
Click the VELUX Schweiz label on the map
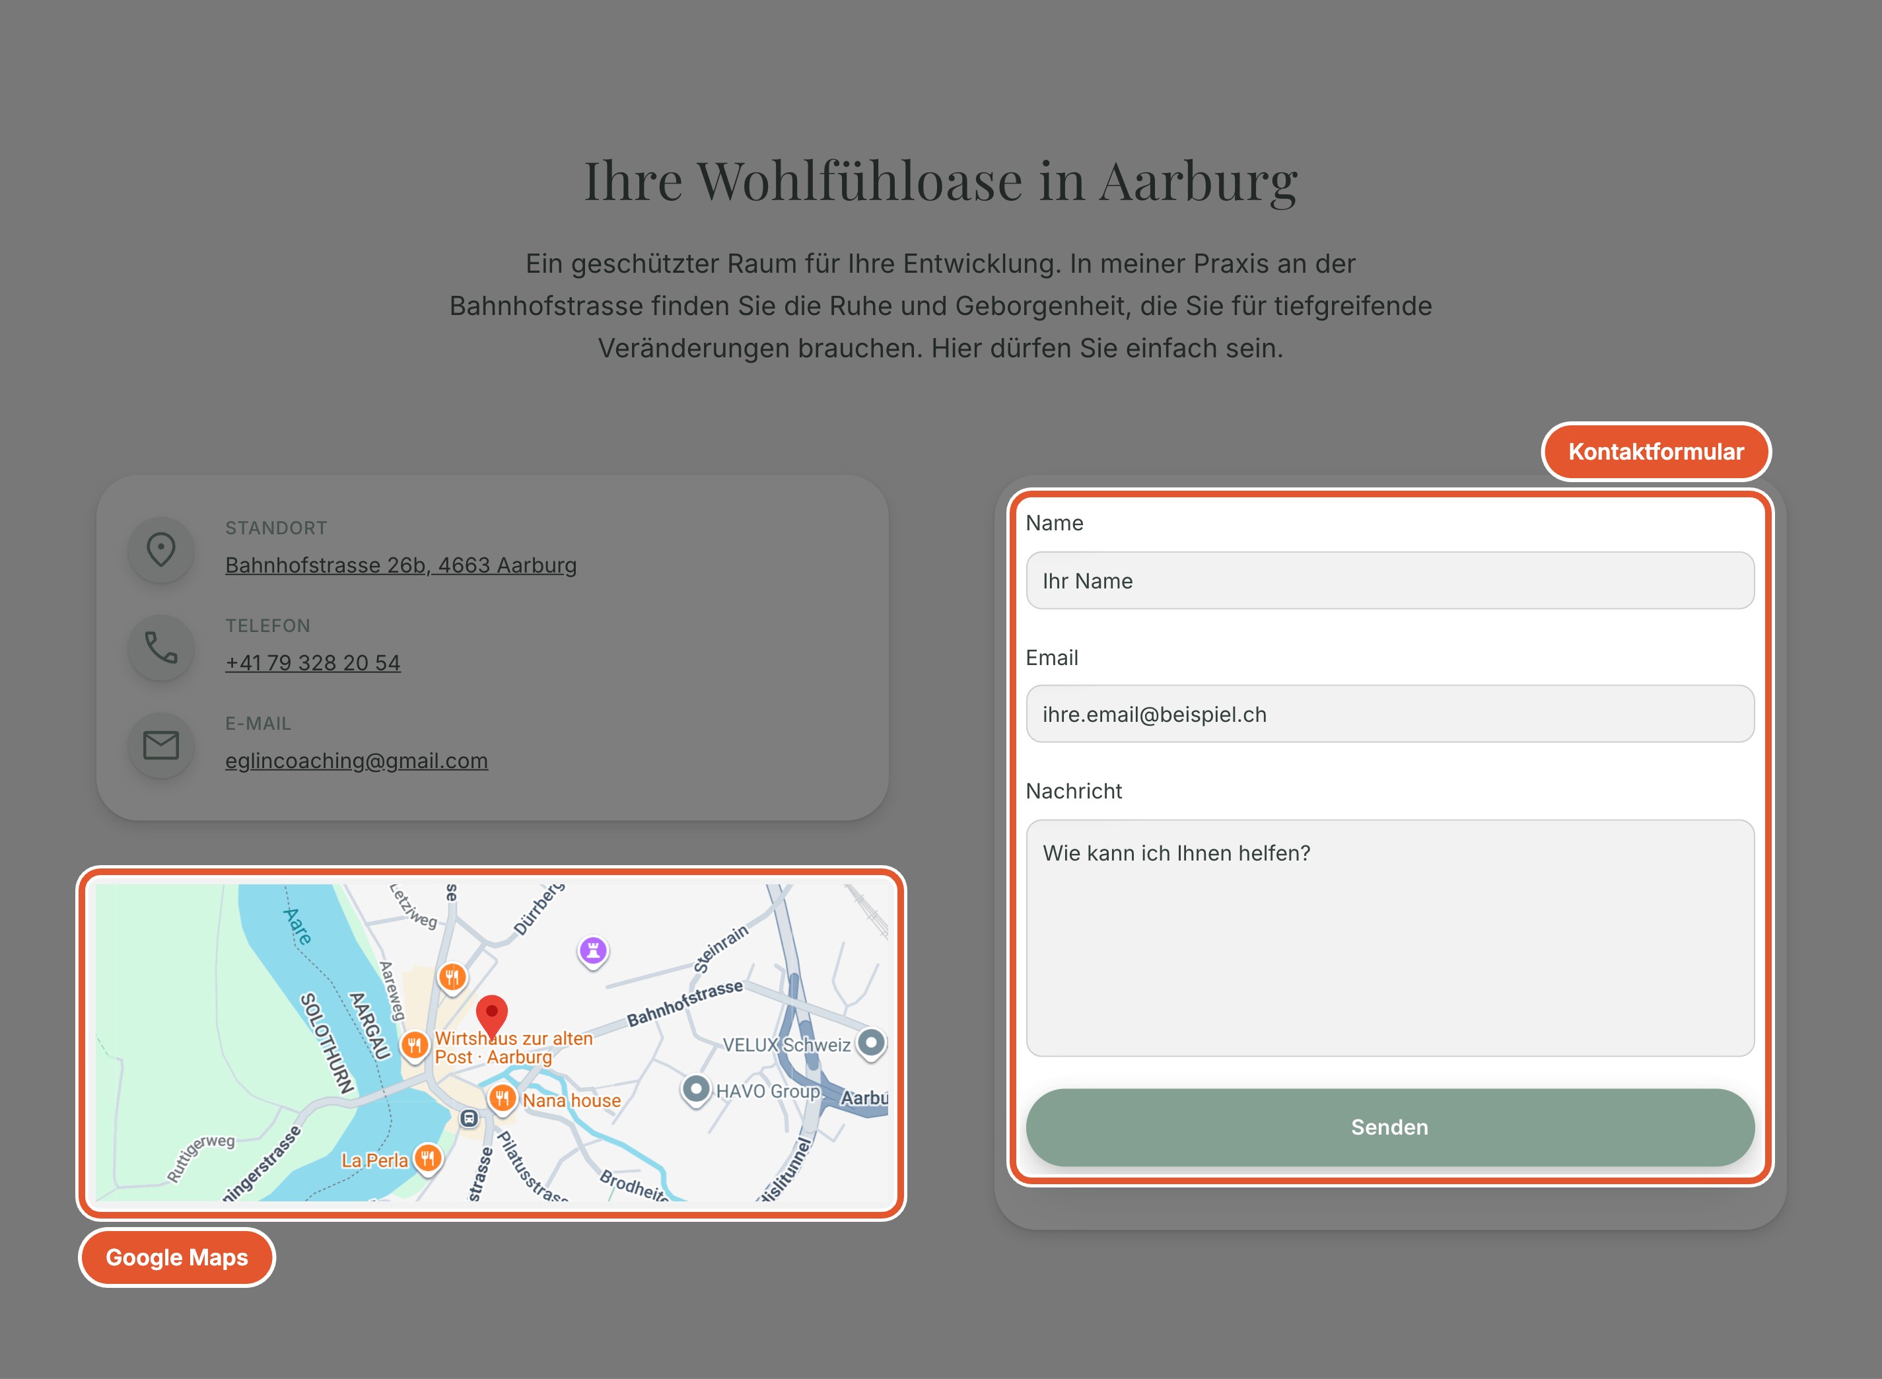coord(786,1045)
